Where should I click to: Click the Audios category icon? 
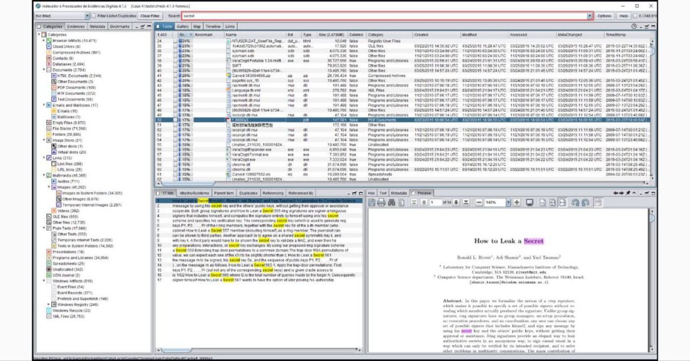53,181
